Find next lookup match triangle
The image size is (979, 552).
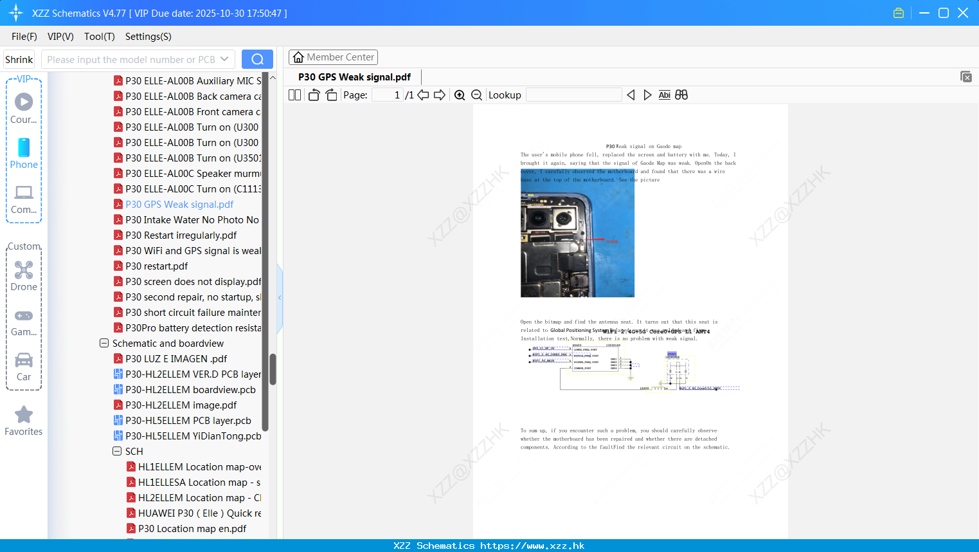click(647, 95)
